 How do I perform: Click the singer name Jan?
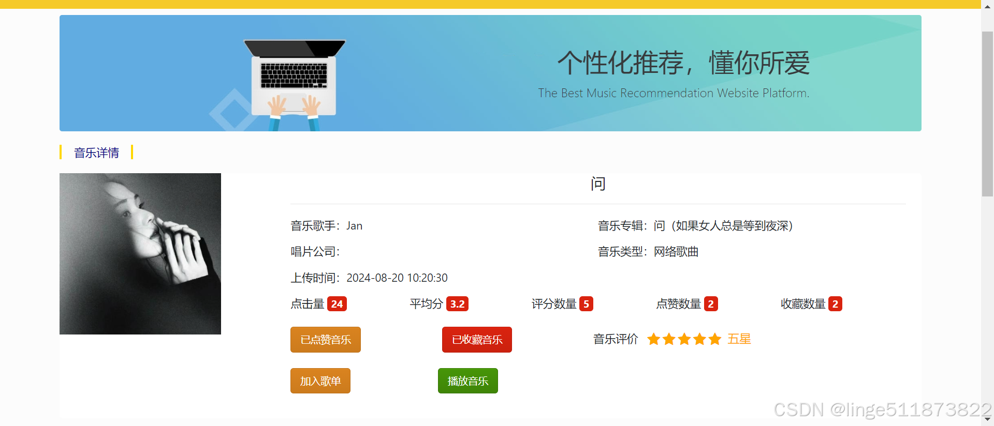tap(355, 226)
